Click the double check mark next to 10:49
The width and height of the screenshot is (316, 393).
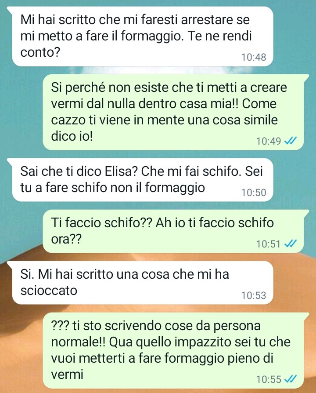pos(291,141)
